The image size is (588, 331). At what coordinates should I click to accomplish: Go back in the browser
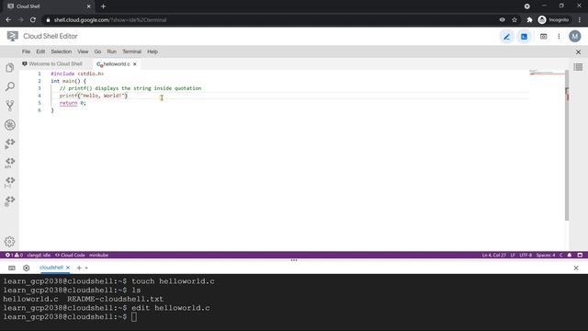click(8, 20)
